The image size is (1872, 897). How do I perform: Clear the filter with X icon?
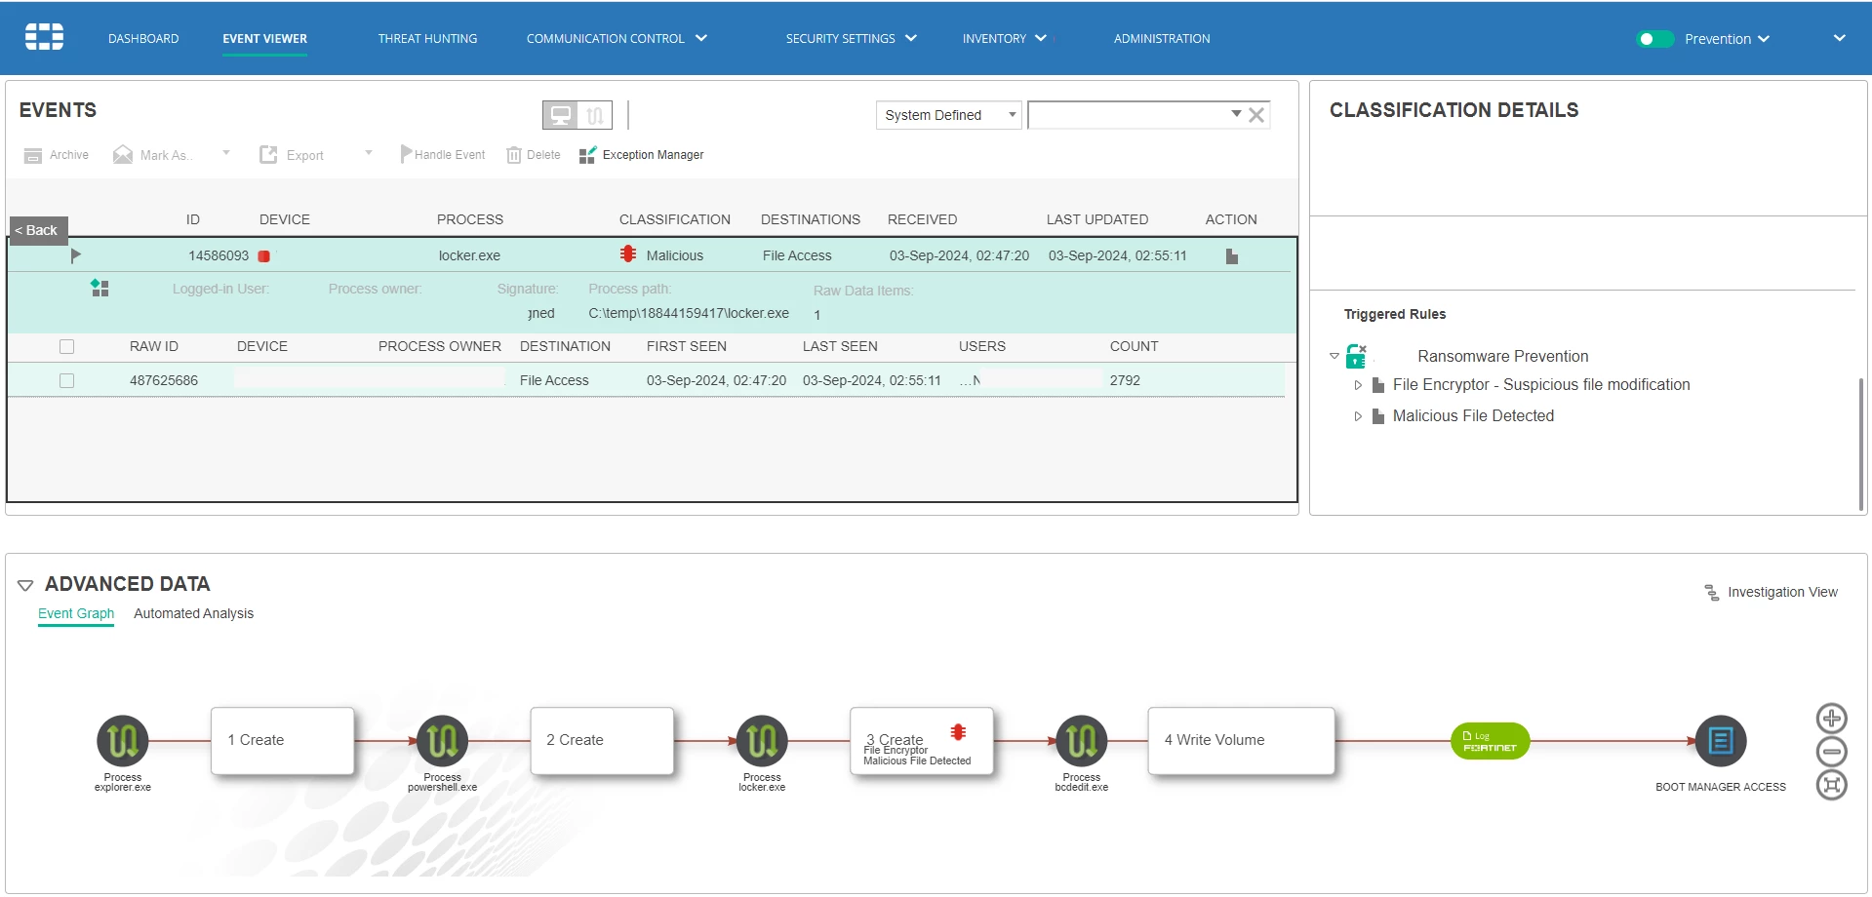(1256, 115)
